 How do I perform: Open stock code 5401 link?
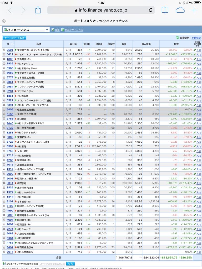click(10, 247)
